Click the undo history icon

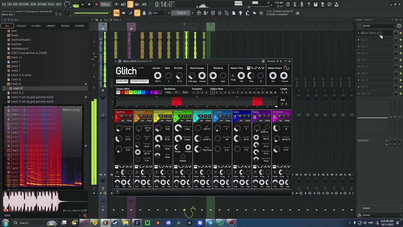[x=288, y=4]
